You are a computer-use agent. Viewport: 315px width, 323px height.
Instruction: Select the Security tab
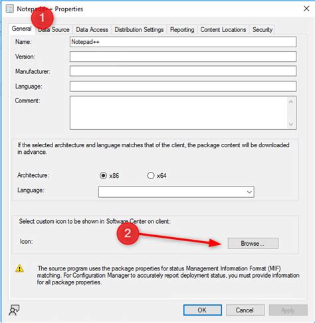(262, 30)
